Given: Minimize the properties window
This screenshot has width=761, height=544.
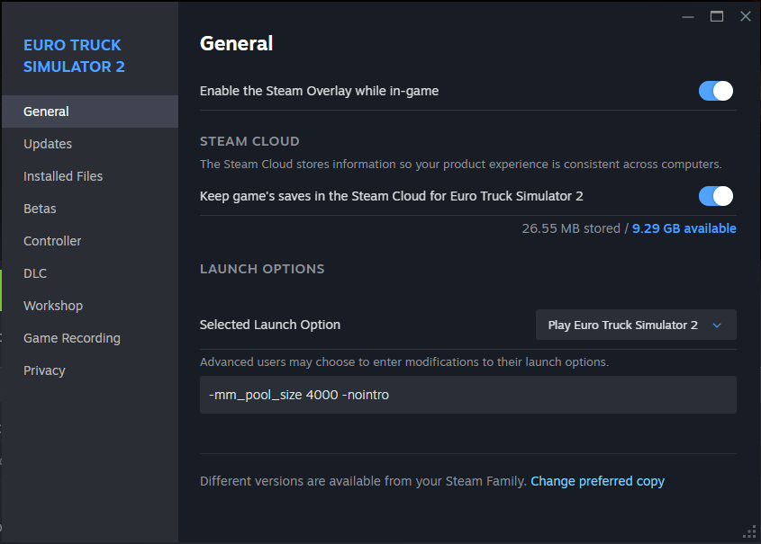Looking at the screenshot, I should [689, 16].
